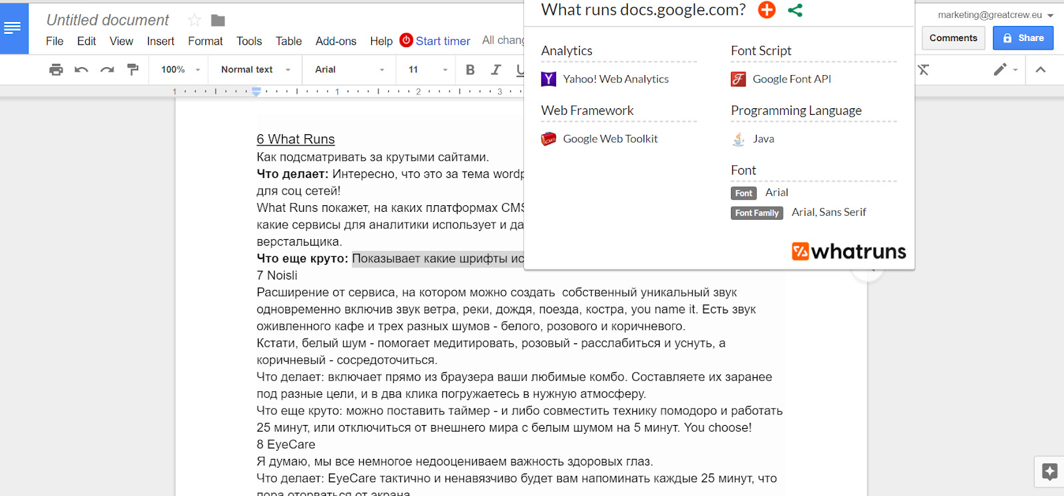Open the Format menu

pyautogui.click(x=205, y=41)
